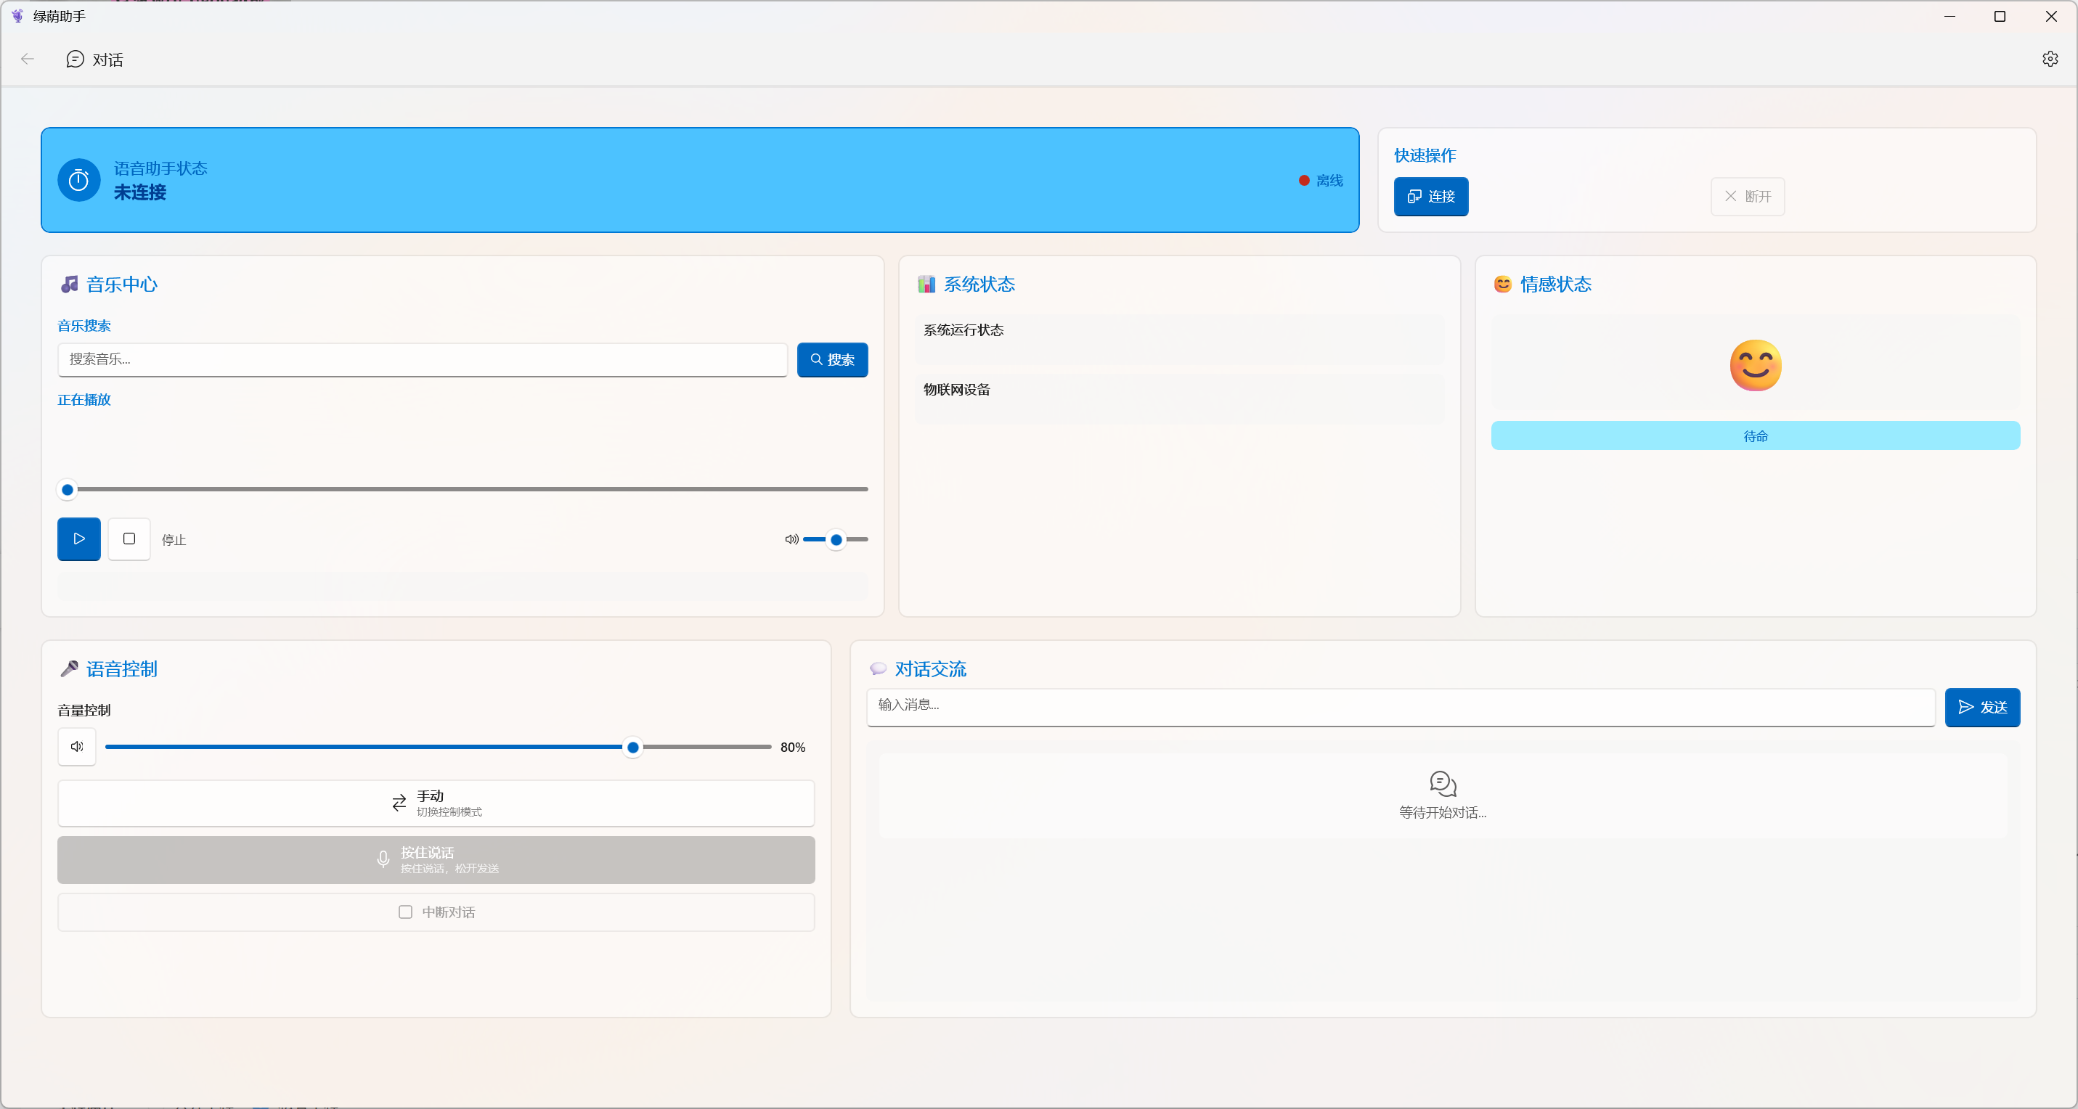Click the 对话 chat bubble icon
The width and height of the screenshot is (2078, 1109).
coord(75,59)
